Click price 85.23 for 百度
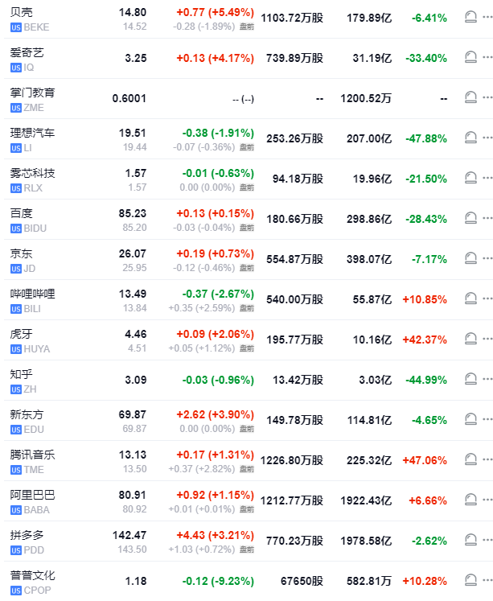Image resolution: width=493 pixels, height=601 pixels. (x=133, y=213)
